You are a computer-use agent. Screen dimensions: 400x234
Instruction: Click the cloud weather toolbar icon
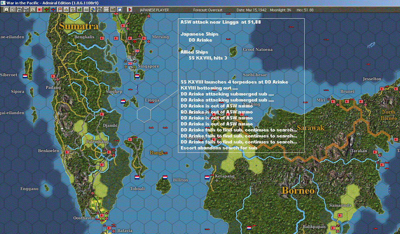click(120, 10)
